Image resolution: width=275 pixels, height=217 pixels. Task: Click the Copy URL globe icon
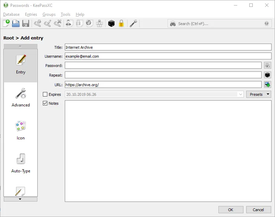coord(89,23)
